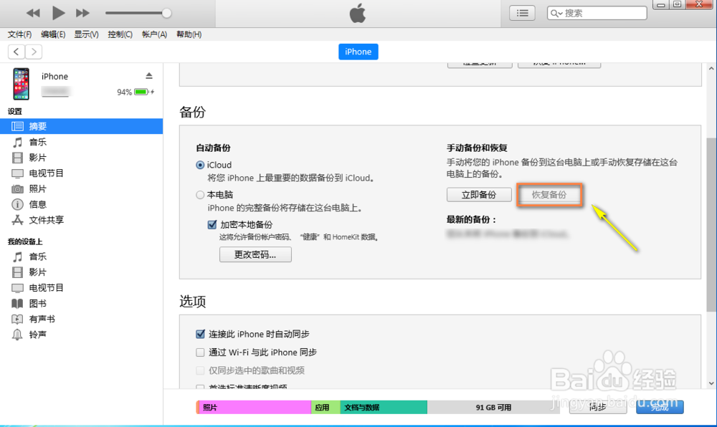Click the 立即备份 button
The image size is (717, 427).
[479, 195]
